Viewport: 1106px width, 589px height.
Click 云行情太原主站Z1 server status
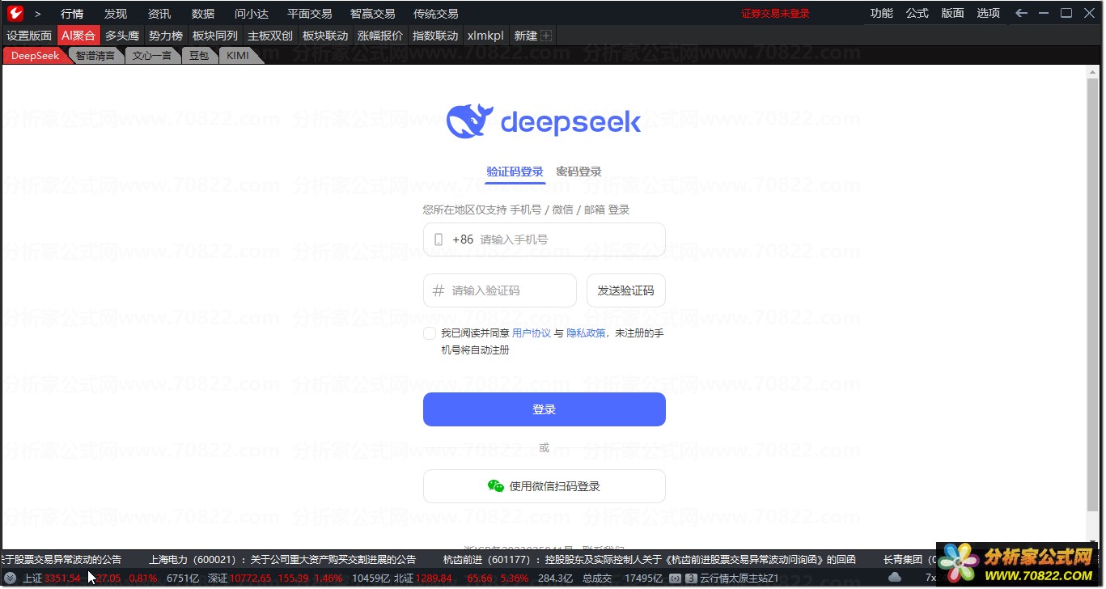(x=739, y=578)
